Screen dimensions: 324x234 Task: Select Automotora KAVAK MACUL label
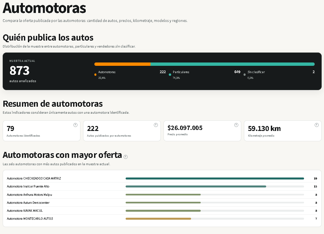pos(25,211)
